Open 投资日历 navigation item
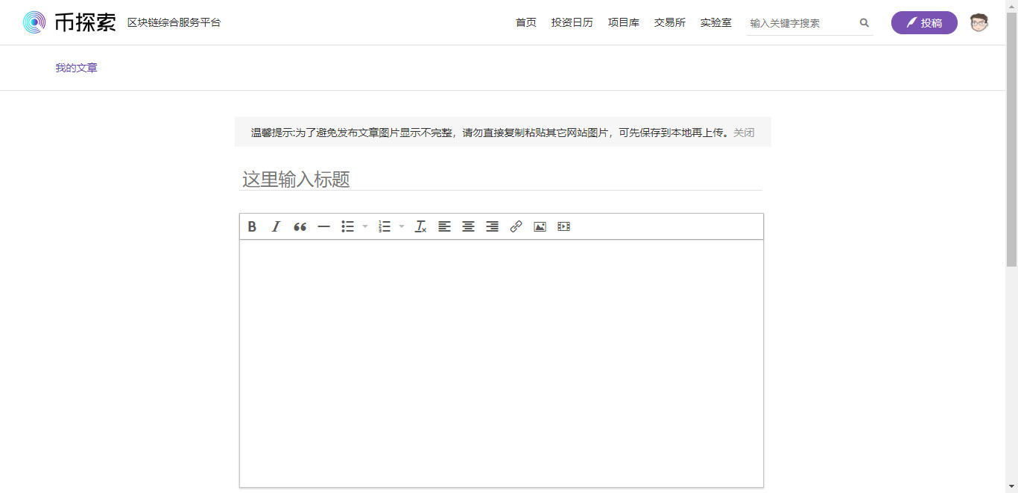The image size is (1018, 493). coord(572,22)
